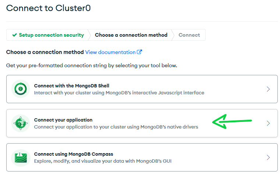This screenshot has width=280, height=177.
Task: Expand MongoDB Shell option chevron
Action: 268,89
